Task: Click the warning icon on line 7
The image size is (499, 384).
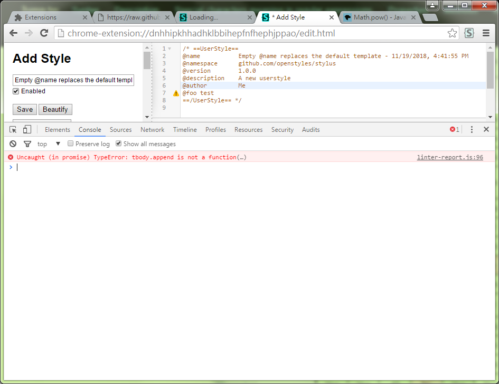Action: point(176,93)
